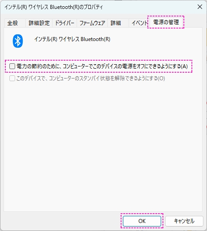The image size is (207, 231).
Task: Show the イベント tab
Action: coord(139,23)
